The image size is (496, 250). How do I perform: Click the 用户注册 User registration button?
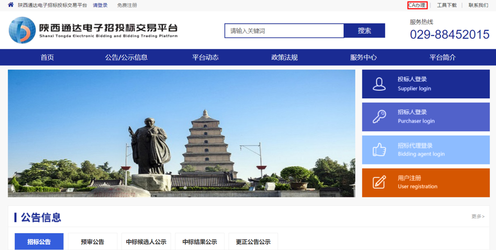tap(426, 182)
